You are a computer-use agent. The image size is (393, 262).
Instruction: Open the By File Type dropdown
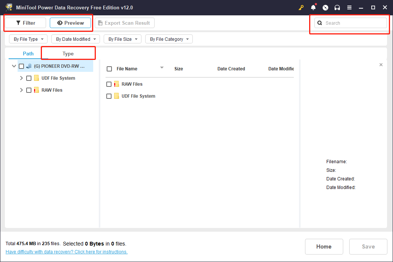click(28, 39)
